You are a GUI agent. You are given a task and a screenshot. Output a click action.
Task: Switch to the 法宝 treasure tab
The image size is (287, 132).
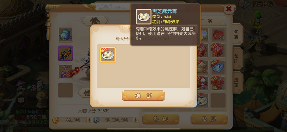[x=236, y=82]
